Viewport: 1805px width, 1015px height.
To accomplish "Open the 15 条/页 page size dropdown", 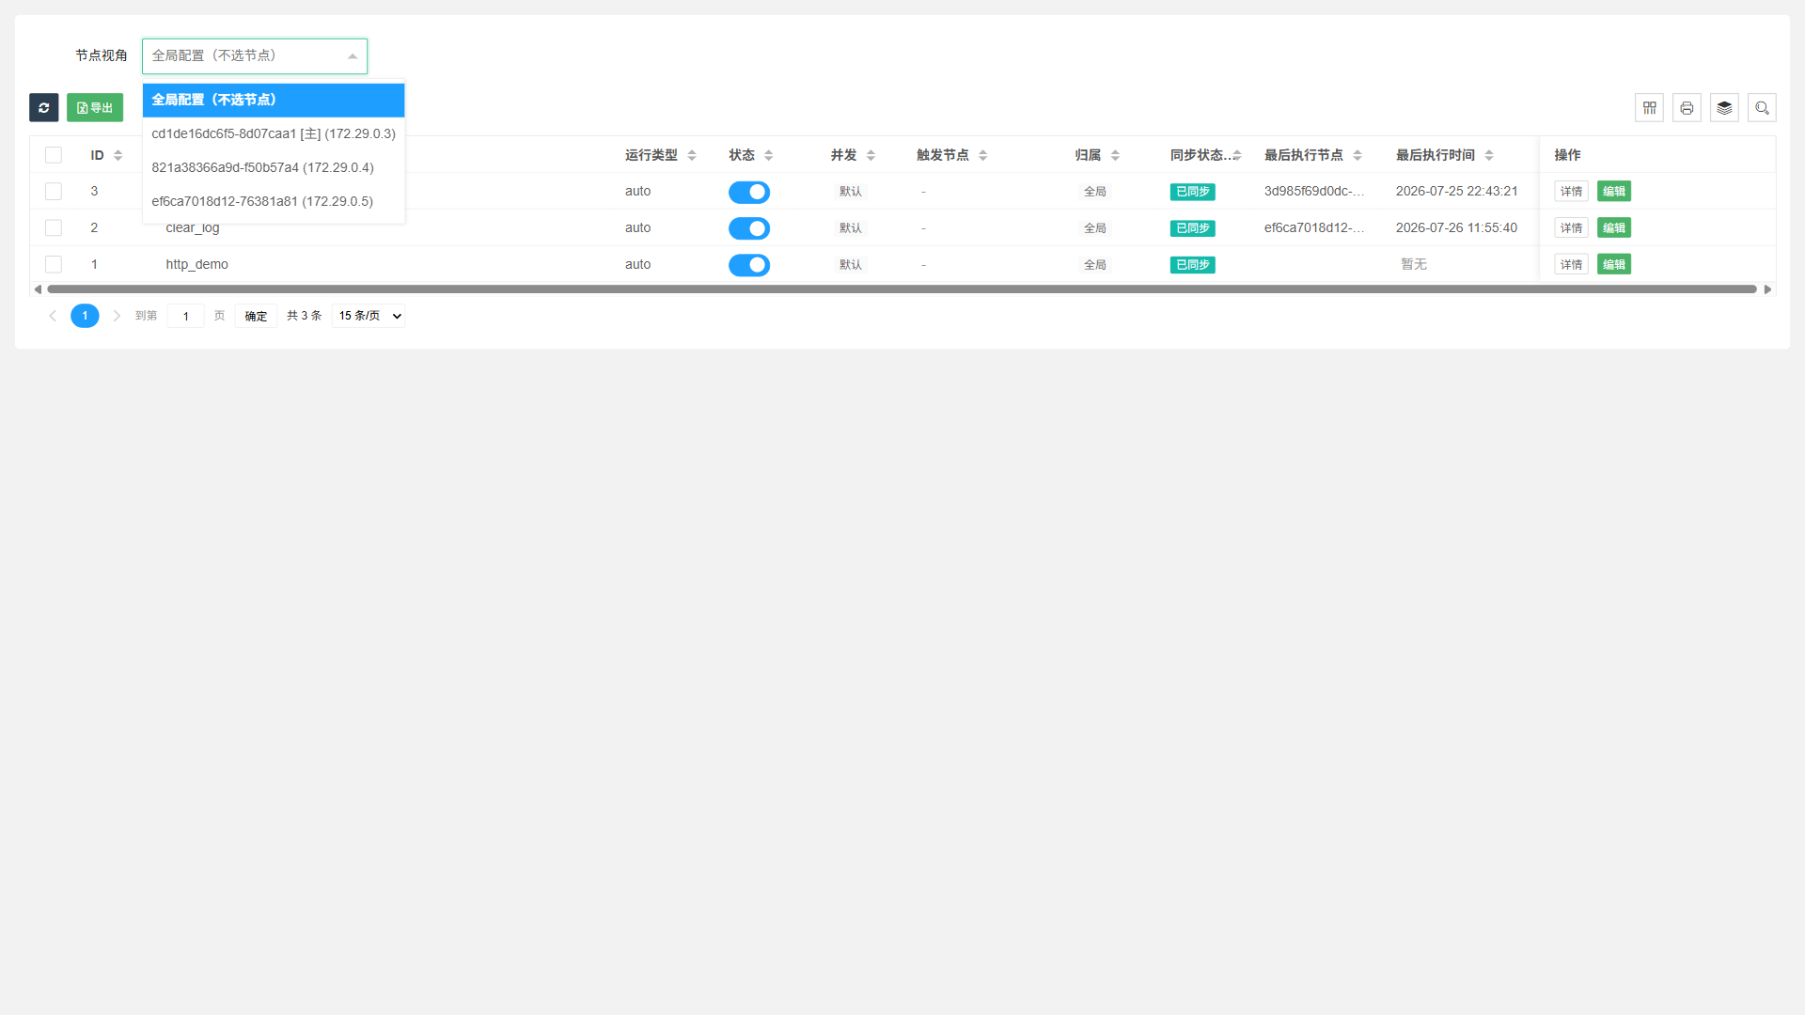I will pyautogui.click(x=369, y=316).
